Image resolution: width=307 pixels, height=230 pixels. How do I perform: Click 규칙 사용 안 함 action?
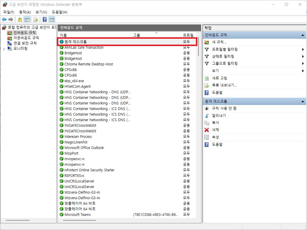pos(224,108)
